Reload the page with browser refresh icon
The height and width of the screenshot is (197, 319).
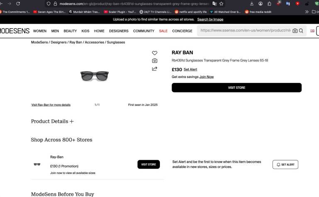[x=18, y=4]
